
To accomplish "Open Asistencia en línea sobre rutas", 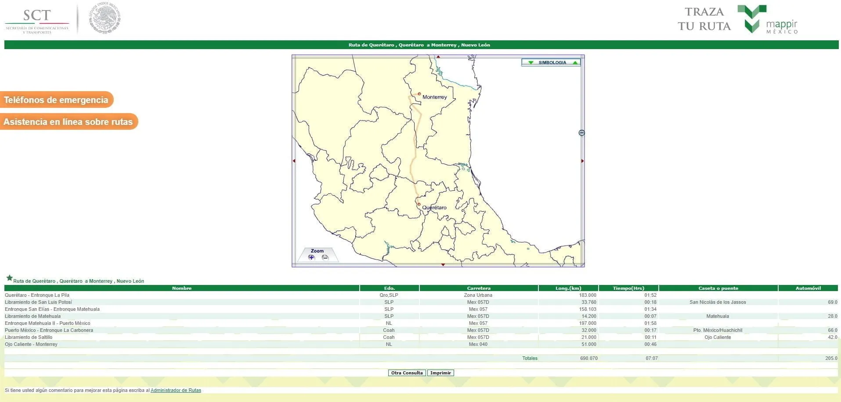I will pyautogui.click(x=68, y=122).
